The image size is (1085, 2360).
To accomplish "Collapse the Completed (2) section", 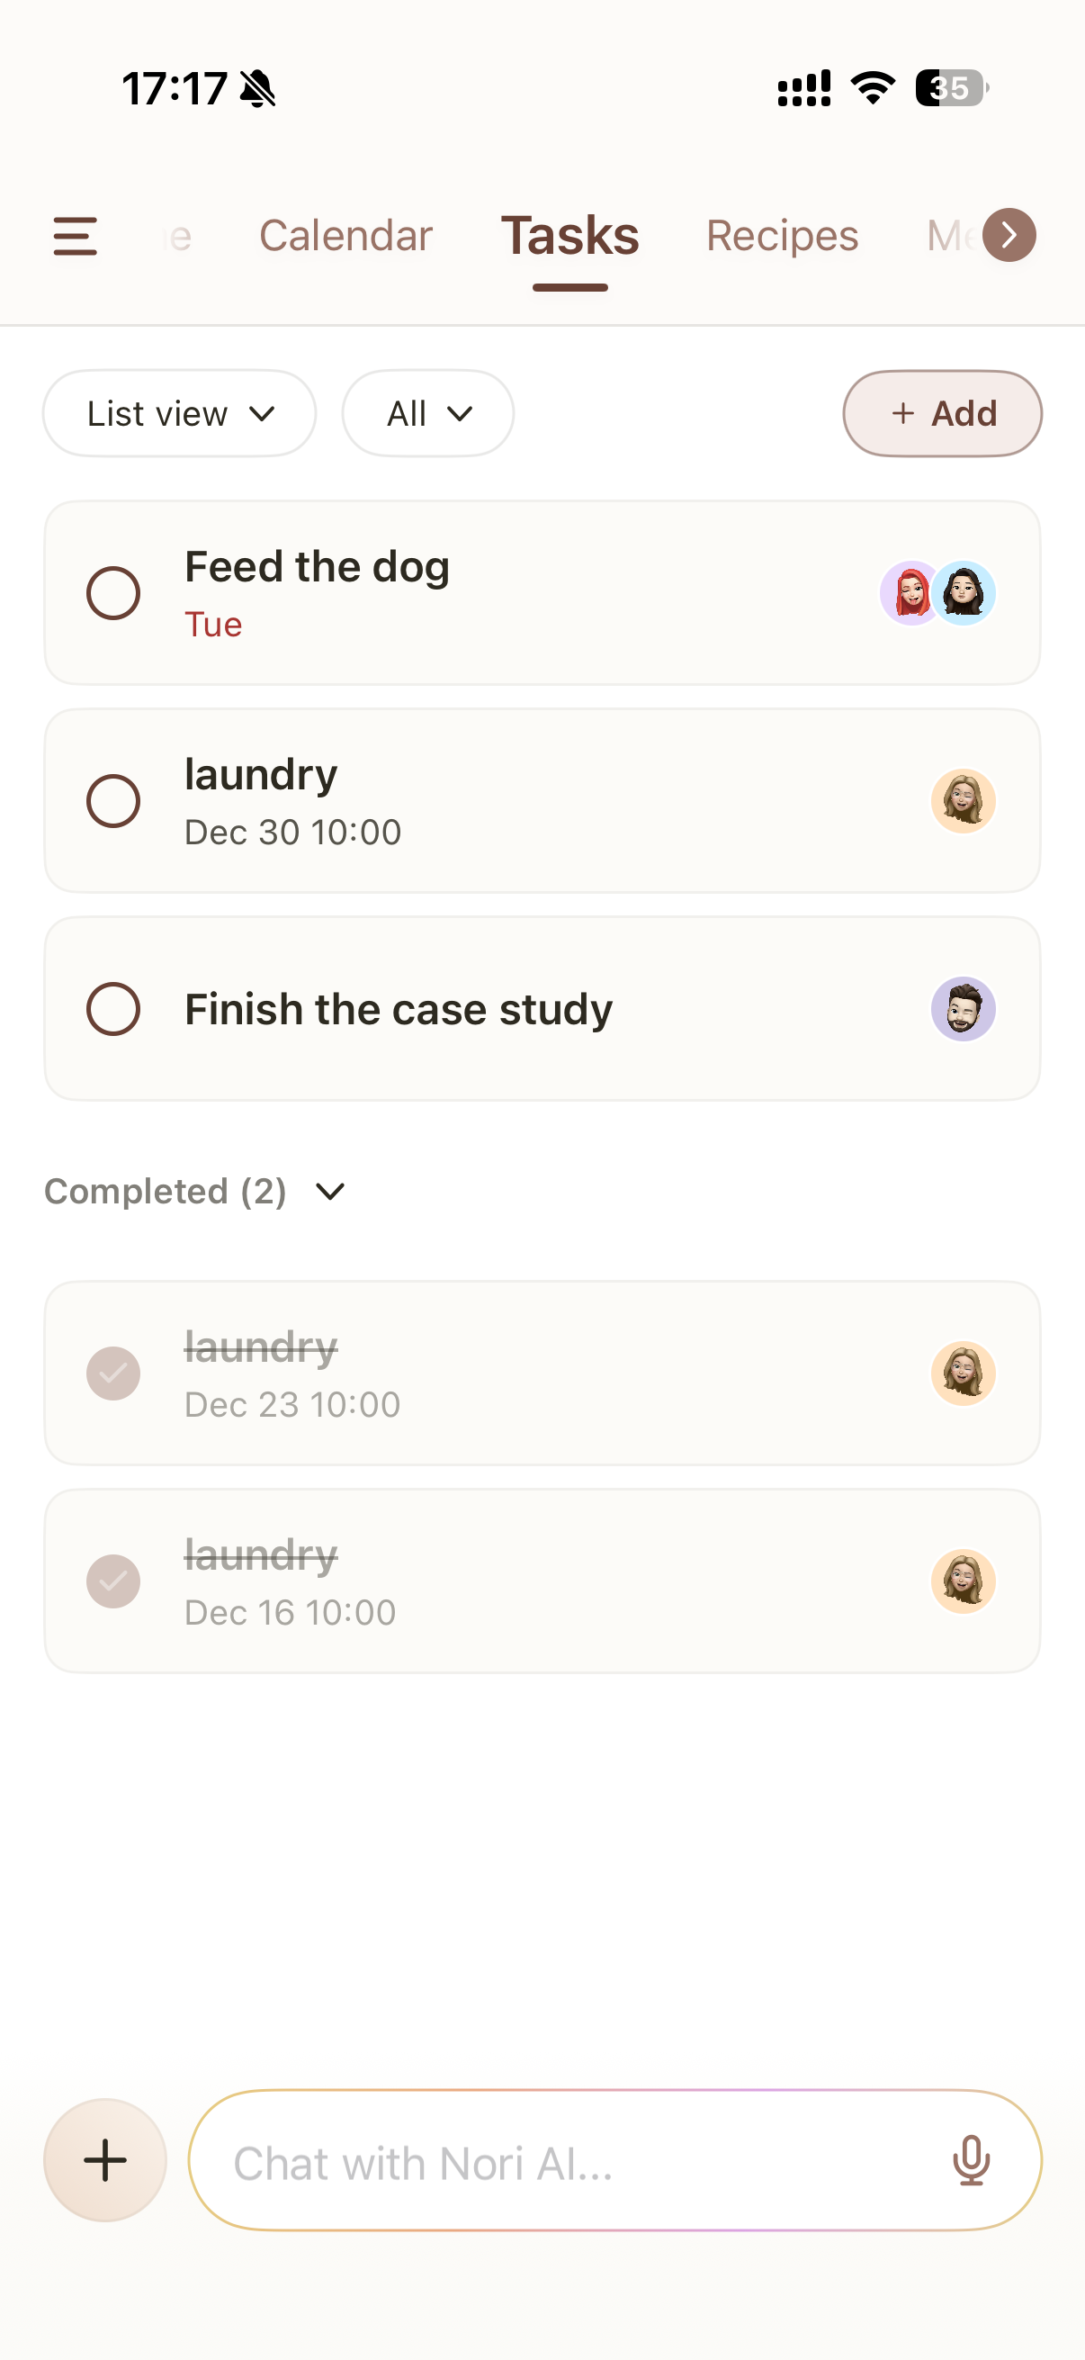I will 329,1192.
